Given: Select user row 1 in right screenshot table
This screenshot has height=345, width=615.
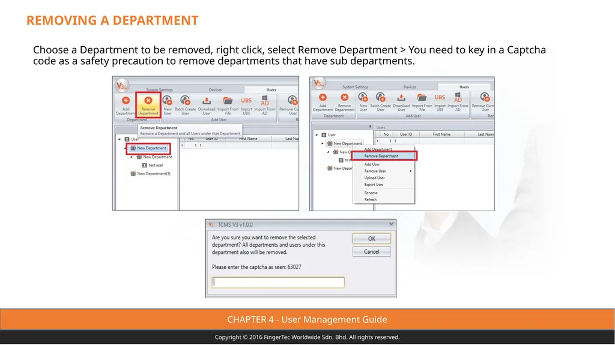Looking at the screenshot, I should (435, 141).
